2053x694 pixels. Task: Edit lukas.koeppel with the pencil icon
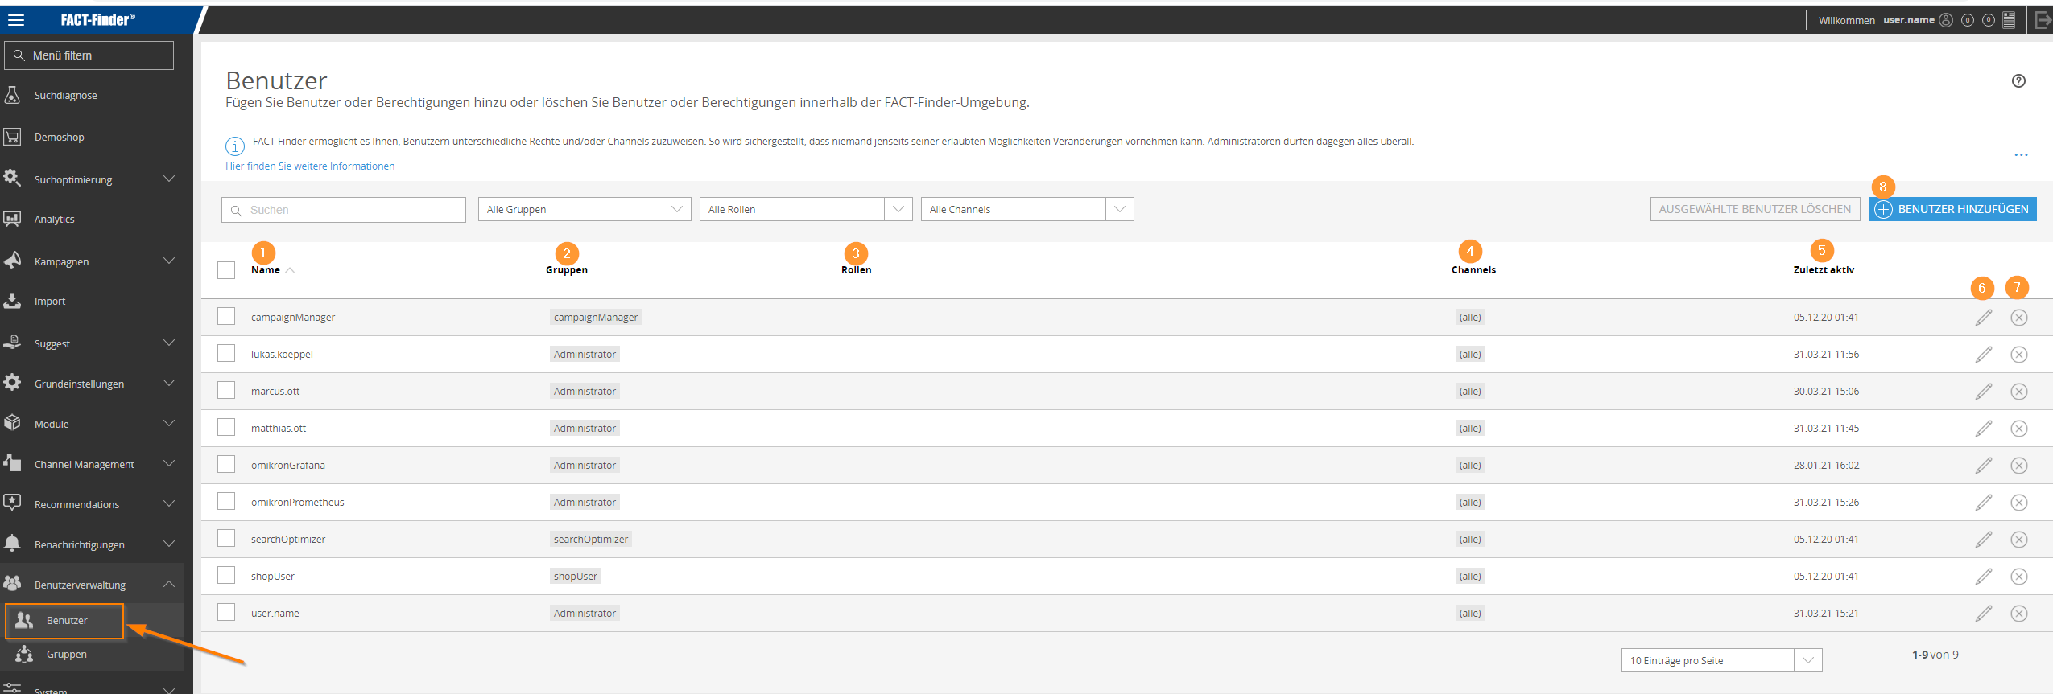tap(1984, 355)
